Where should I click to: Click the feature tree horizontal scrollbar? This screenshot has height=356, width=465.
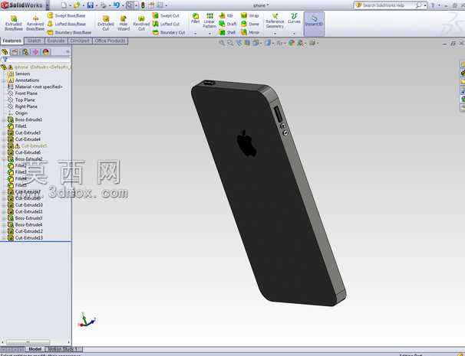point(28,342)
